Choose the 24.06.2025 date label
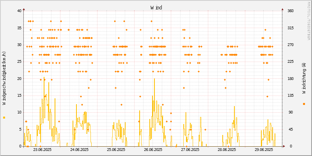312x156 pixels. [x=79, y=150]
